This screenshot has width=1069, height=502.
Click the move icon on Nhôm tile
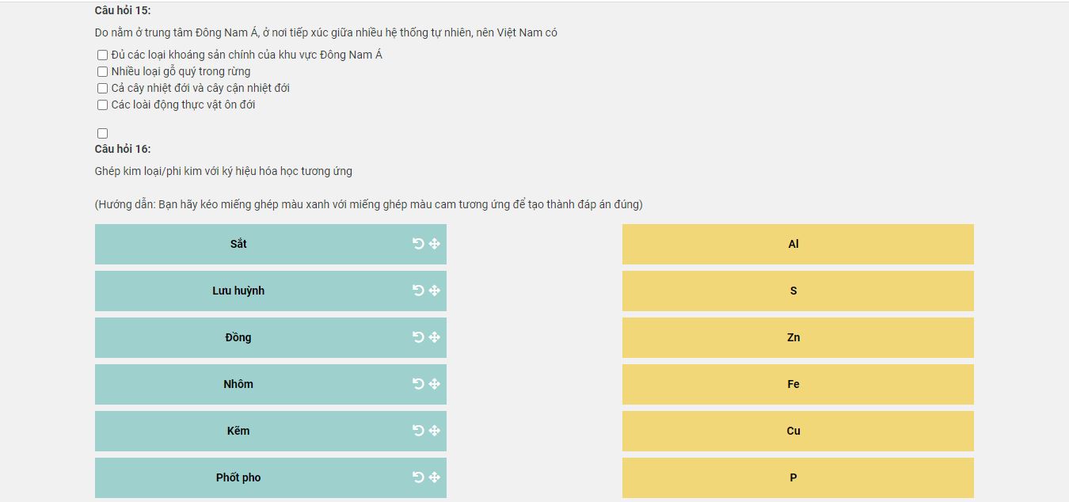pyautogui.click(x=435, y=384)
